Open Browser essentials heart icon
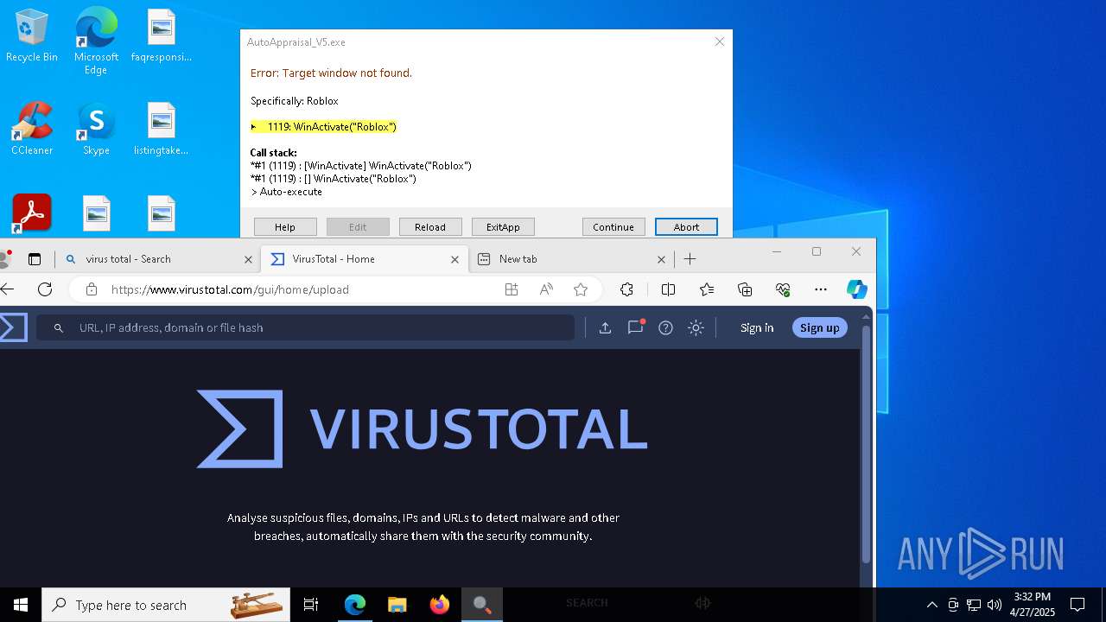The width and height of the screenshot is (1106, 622). 783,289
